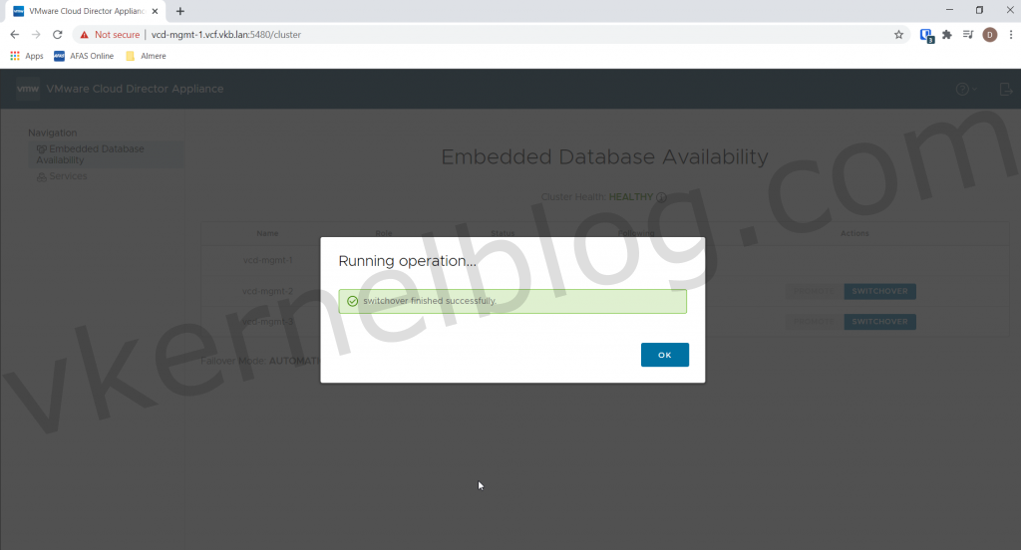The width and height of the screenshot is (1021, 550).
Task: Click the blue extension icon with badge
Action: click(926, 35)
